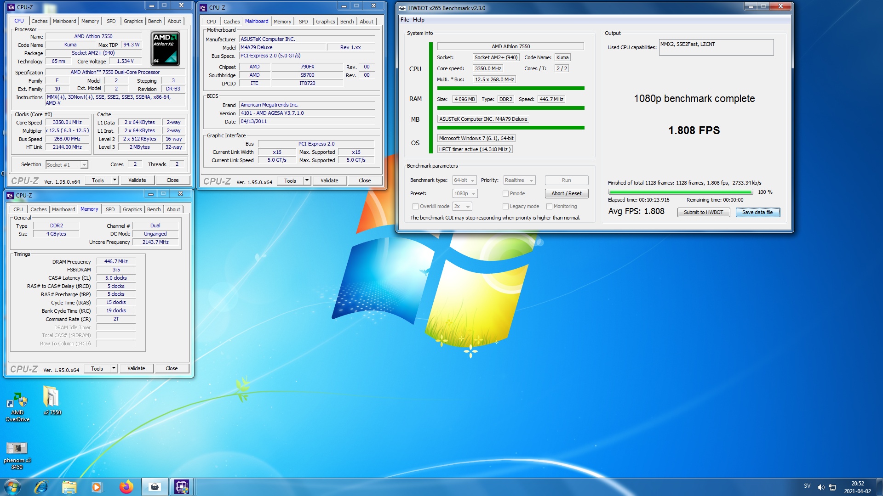883x496 pixels.
Task: Switch to CPU-Z taskbar icon
Action: [182, 487]
